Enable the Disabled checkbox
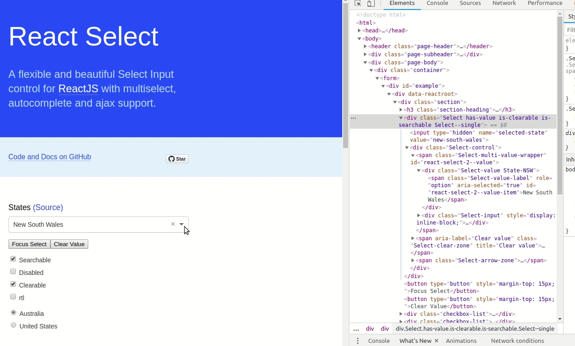The image size is (575, 346). pos(13,272)
